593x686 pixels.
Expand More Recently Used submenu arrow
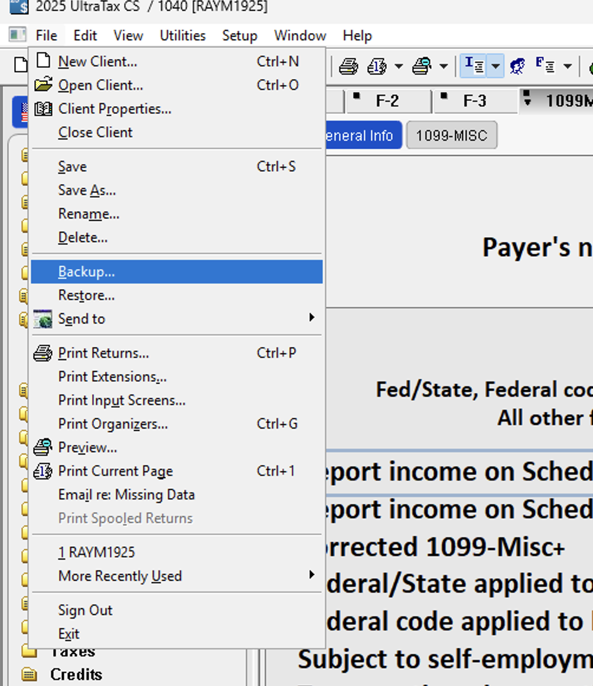tap(312, 574)
